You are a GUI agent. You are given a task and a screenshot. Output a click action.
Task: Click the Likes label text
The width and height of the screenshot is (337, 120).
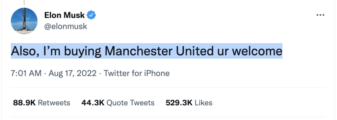click(203, 103)
